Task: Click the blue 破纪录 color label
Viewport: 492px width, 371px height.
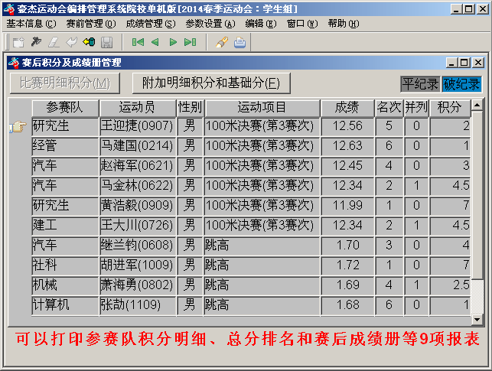Action: [x=461, y=84]
